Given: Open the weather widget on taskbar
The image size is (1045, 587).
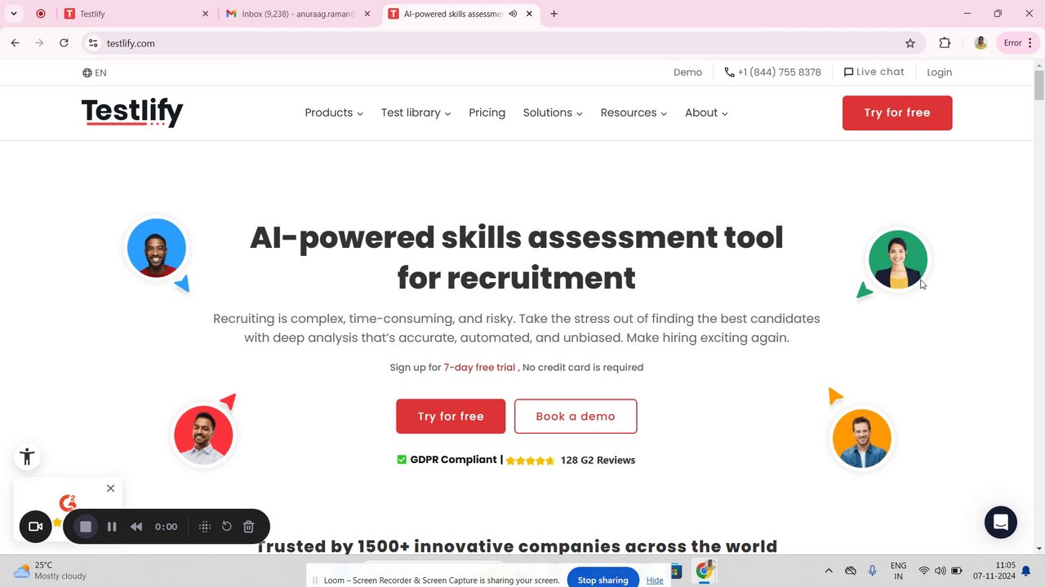Looking at the screenshot, I should (x=51, y=571).
